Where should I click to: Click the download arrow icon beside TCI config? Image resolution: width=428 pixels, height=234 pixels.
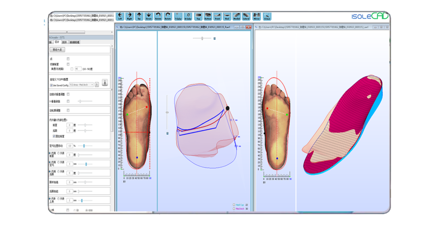(x=105, y=83)
